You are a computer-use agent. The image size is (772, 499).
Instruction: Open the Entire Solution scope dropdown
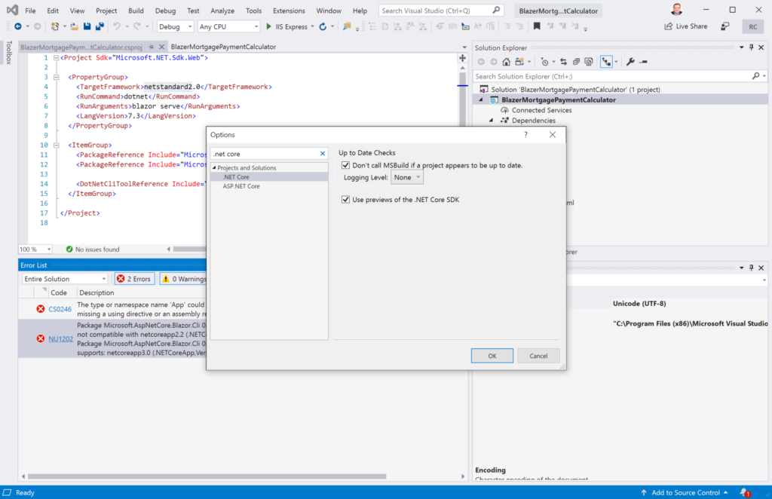pos(64,279)
